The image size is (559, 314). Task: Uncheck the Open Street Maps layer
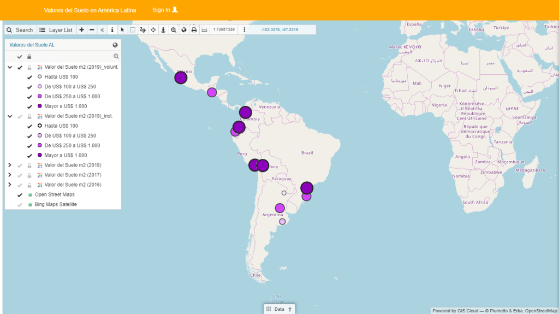point(20,194)
